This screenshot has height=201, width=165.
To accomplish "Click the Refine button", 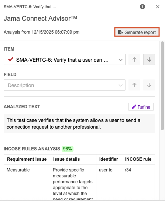I will pos(141,107).
